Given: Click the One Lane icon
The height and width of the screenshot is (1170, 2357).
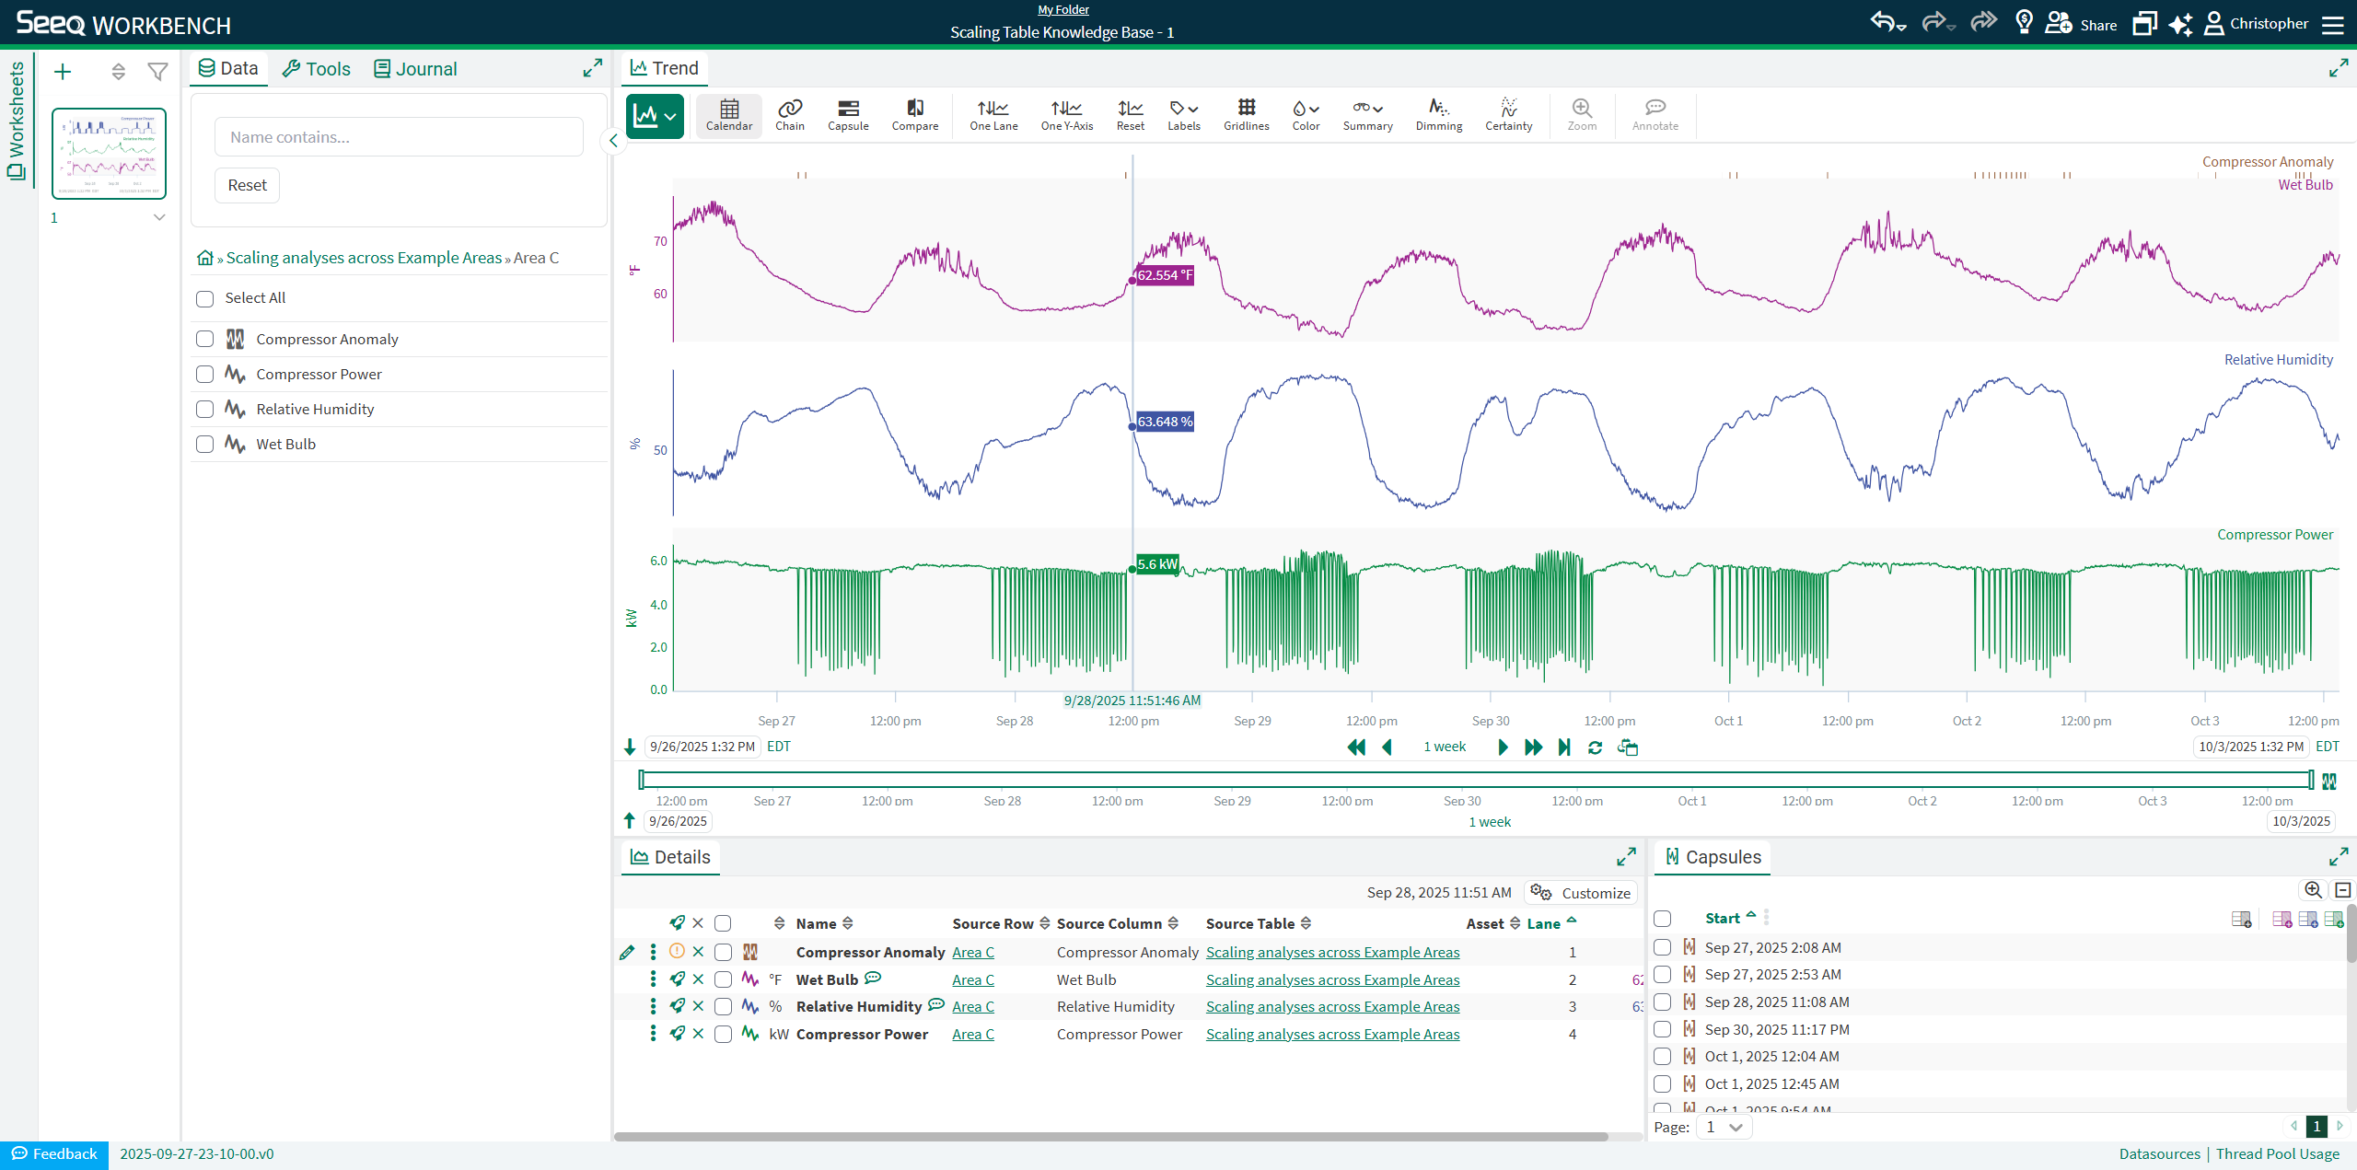Looking at the screenshot, I should tap(993, 115).
